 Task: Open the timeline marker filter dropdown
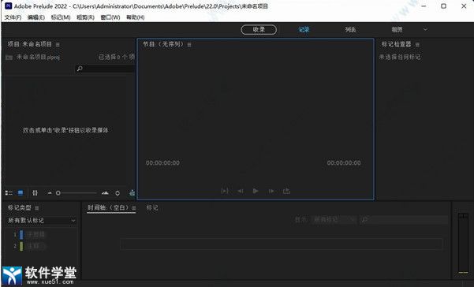334,220
